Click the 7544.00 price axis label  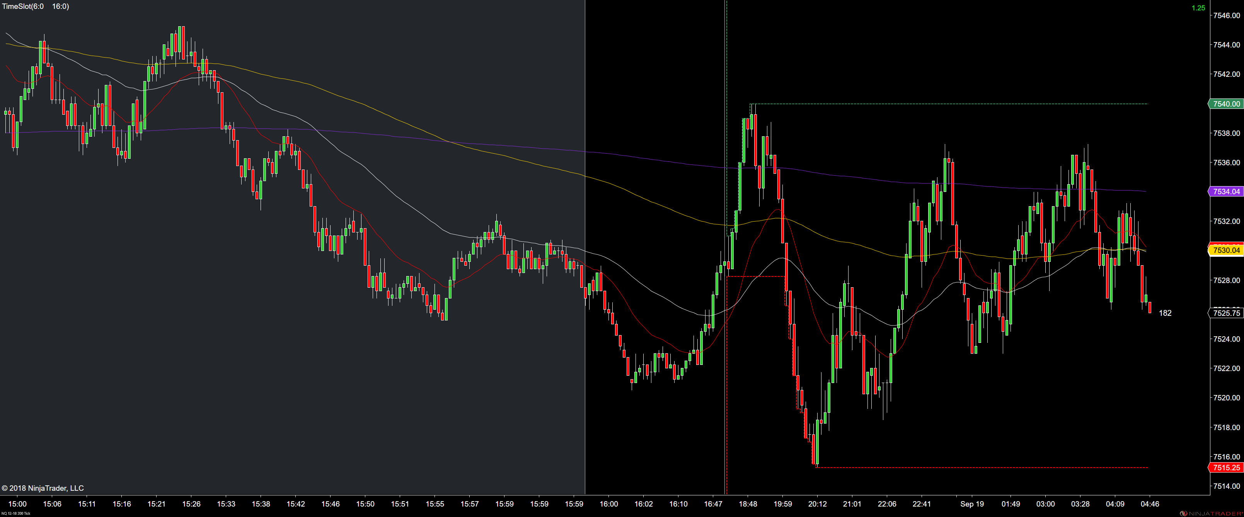coord(1226,45)
